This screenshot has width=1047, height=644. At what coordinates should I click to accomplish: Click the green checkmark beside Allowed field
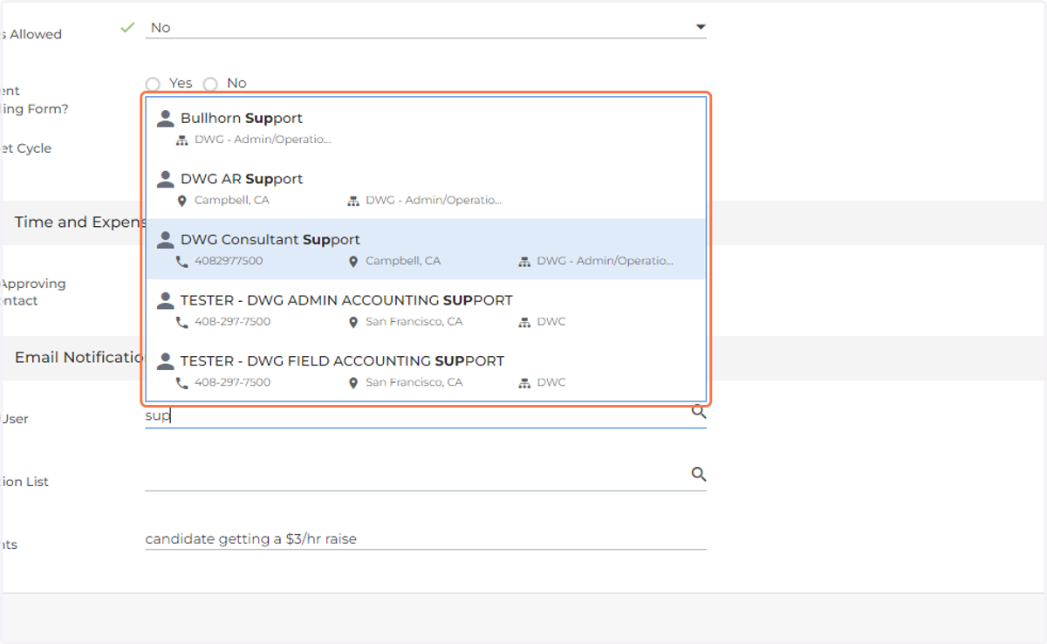point(127,28)
